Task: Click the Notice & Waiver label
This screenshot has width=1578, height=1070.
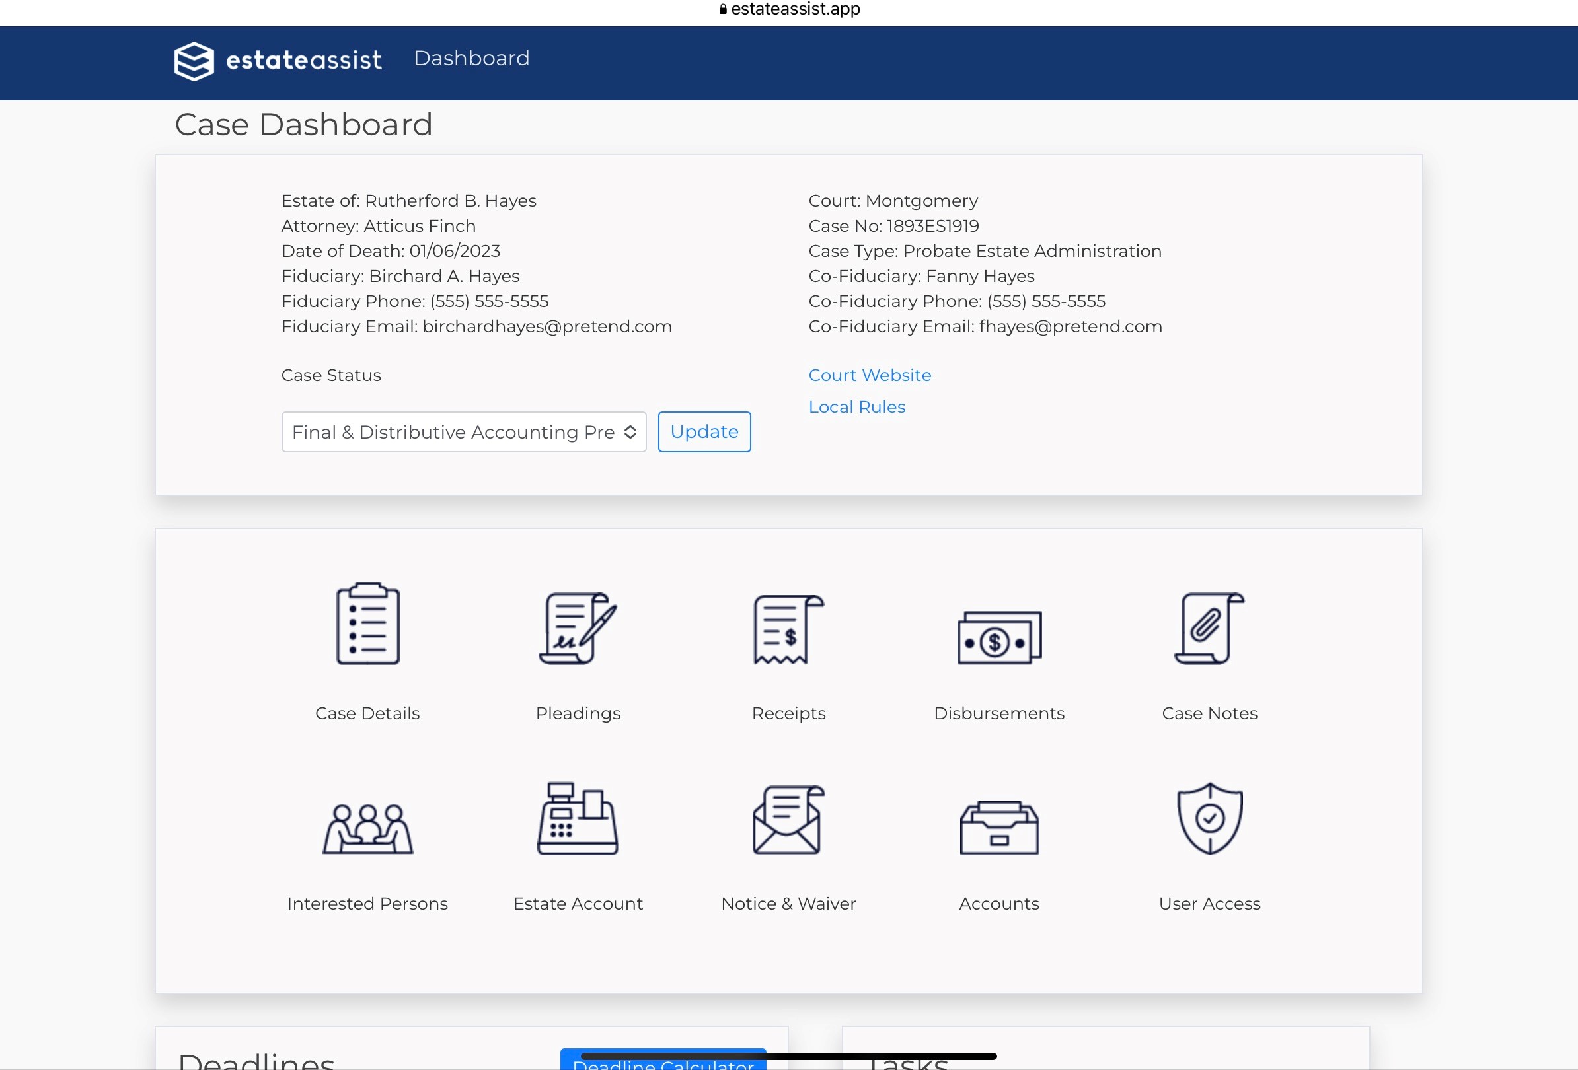Action: 788,904
